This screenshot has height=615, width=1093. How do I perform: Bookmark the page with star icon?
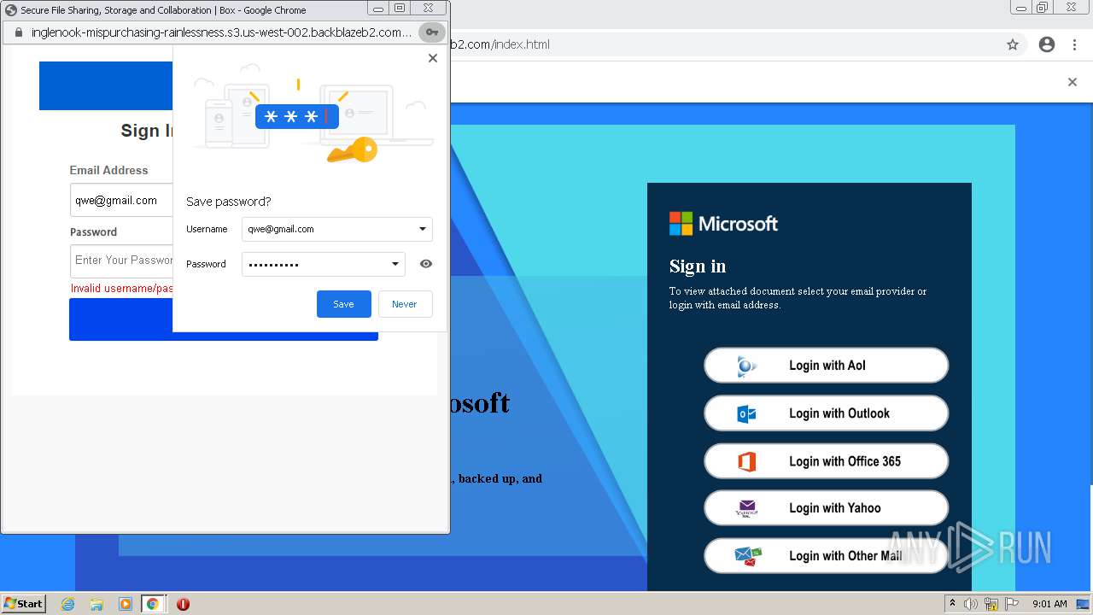coord(1013,44)
